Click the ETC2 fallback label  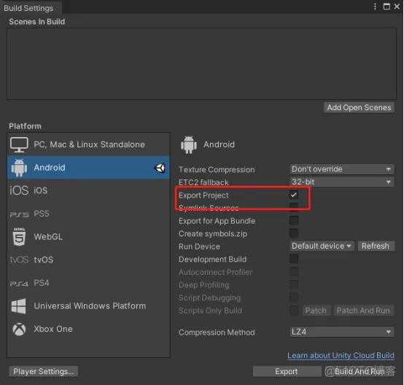(203, 182)
